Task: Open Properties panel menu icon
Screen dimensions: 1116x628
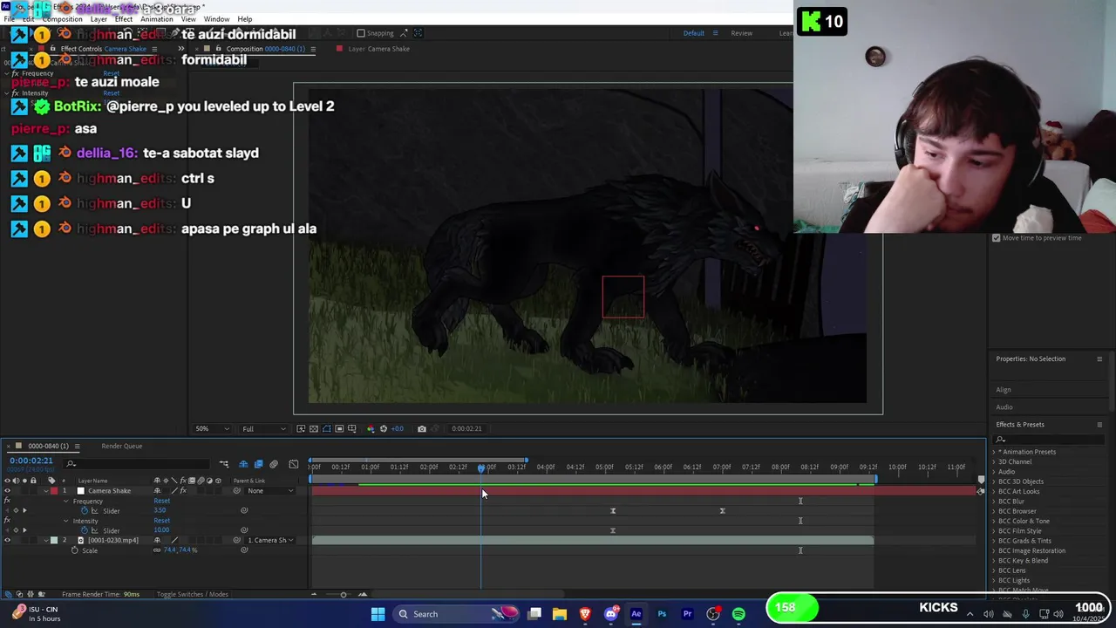Action: (x=1099, y=358)
